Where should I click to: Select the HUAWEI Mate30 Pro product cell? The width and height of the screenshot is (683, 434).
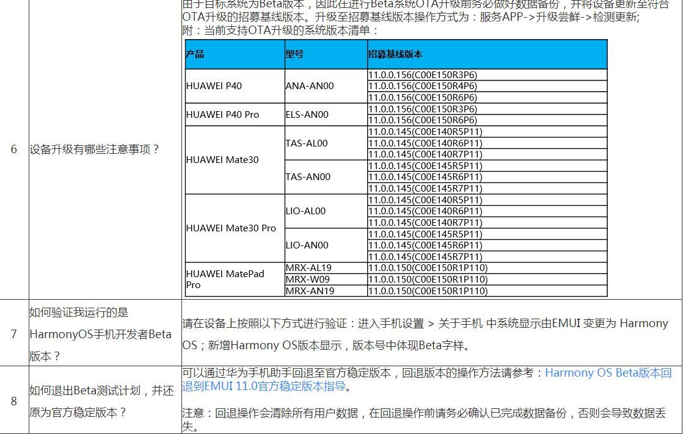[235, 228]
